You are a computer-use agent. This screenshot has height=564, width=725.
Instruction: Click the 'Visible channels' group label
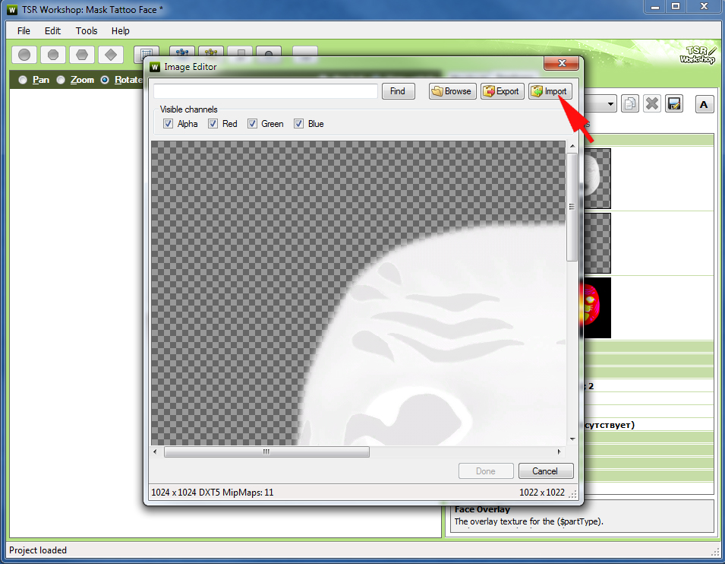(188, 109)
